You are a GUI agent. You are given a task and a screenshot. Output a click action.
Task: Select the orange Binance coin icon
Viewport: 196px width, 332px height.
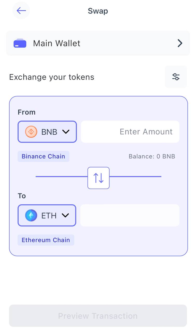pyautogui.click(x=31, y=132)
